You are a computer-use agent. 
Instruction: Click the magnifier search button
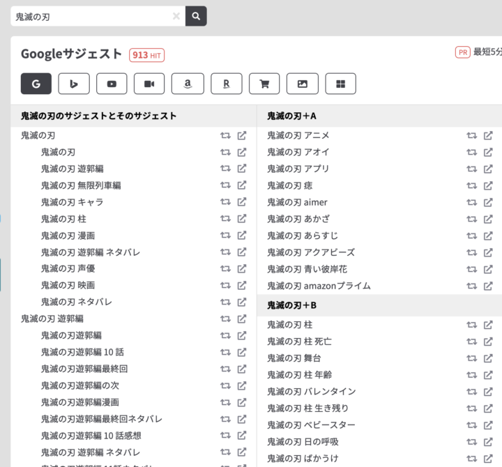point(196,16)
